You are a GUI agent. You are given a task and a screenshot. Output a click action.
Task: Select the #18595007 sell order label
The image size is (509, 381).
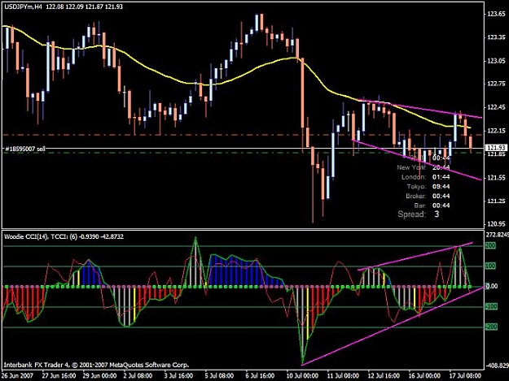25,149
